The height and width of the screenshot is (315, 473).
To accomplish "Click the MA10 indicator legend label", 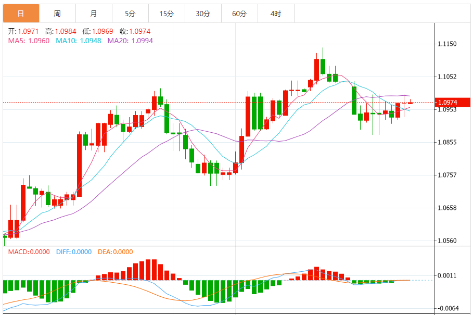I will click(78, 41).
